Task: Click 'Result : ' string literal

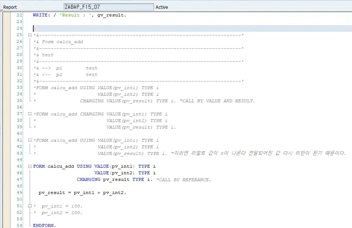Action: 75,15
